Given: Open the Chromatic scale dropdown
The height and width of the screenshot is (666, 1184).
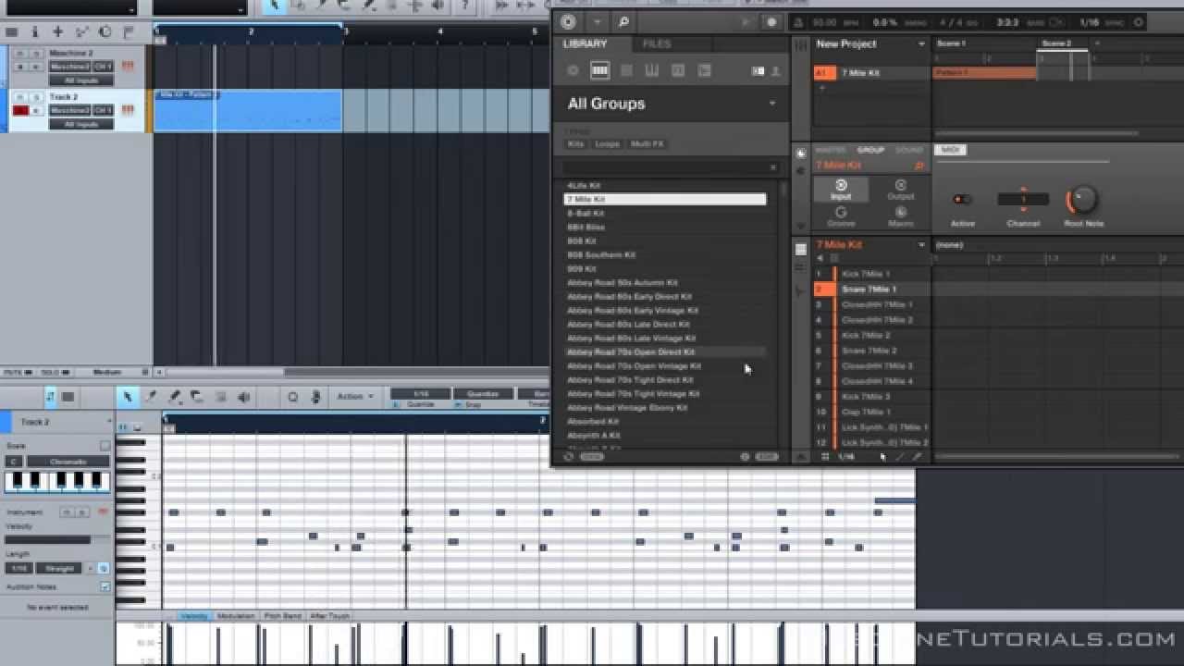Looking at the screenshot, I should pos(68,462).
